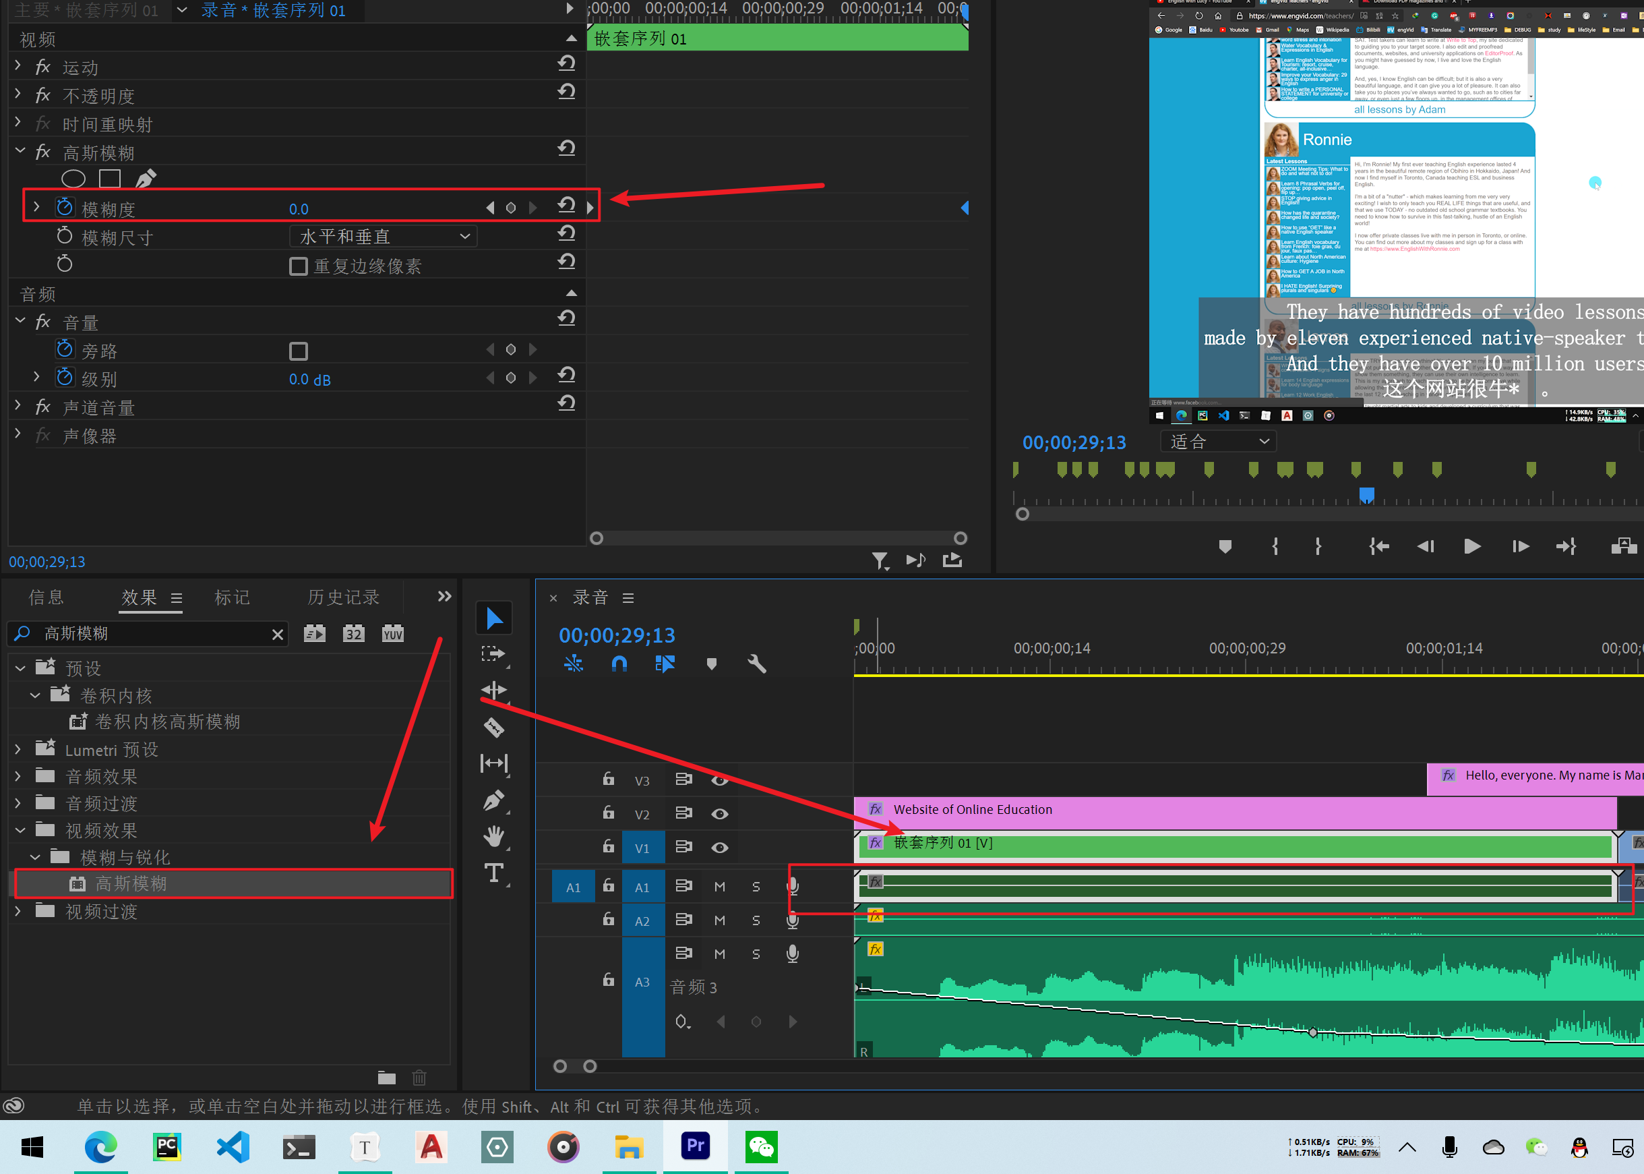This screenshot has width=1644, height=1174.
Task: Toggle timeline snapping magnet icon
Action: point(619,664)
